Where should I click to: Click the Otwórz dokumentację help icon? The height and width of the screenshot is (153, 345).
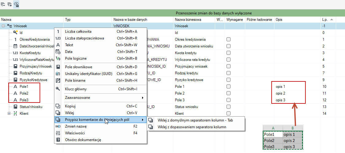coord(58,140)
